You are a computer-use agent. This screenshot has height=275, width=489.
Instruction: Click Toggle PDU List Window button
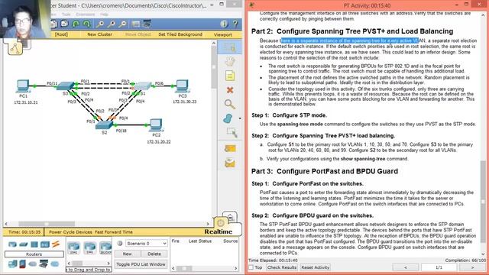141,264
